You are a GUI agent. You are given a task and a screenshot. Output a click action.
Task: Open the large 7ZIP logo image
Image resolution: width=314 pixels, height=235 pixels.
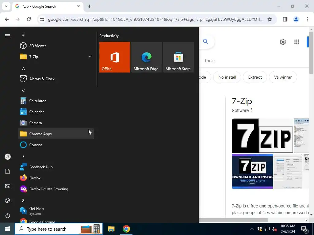262,136
